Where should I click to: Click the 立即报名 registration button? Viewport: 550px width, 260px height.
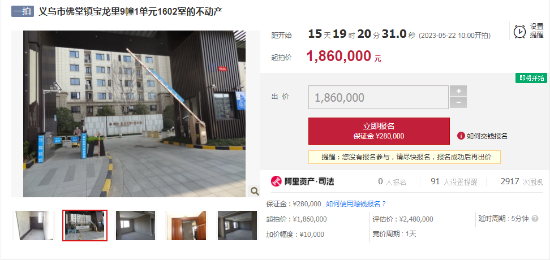(x=379, y=131)
